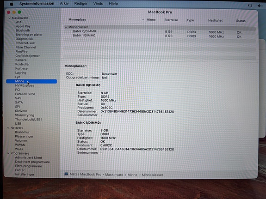Select Thunderbolt/USB4 in the sidebar
This screenshot has width=266, height=199.
coord(29,120)
